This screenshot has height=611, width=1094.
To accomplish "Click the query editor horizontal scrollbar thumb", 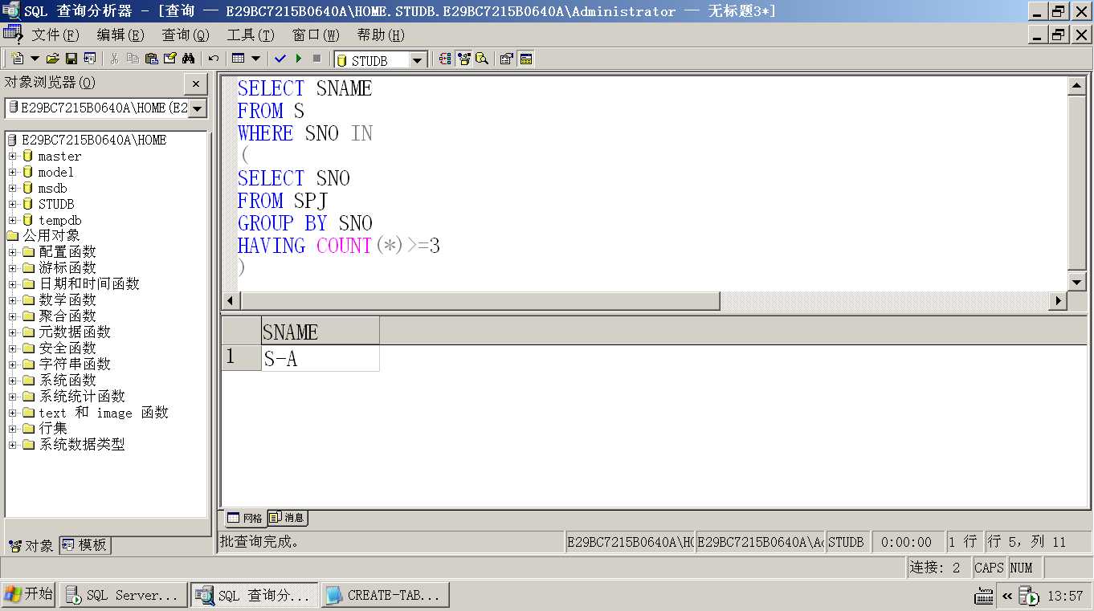I will pos(480,300).
